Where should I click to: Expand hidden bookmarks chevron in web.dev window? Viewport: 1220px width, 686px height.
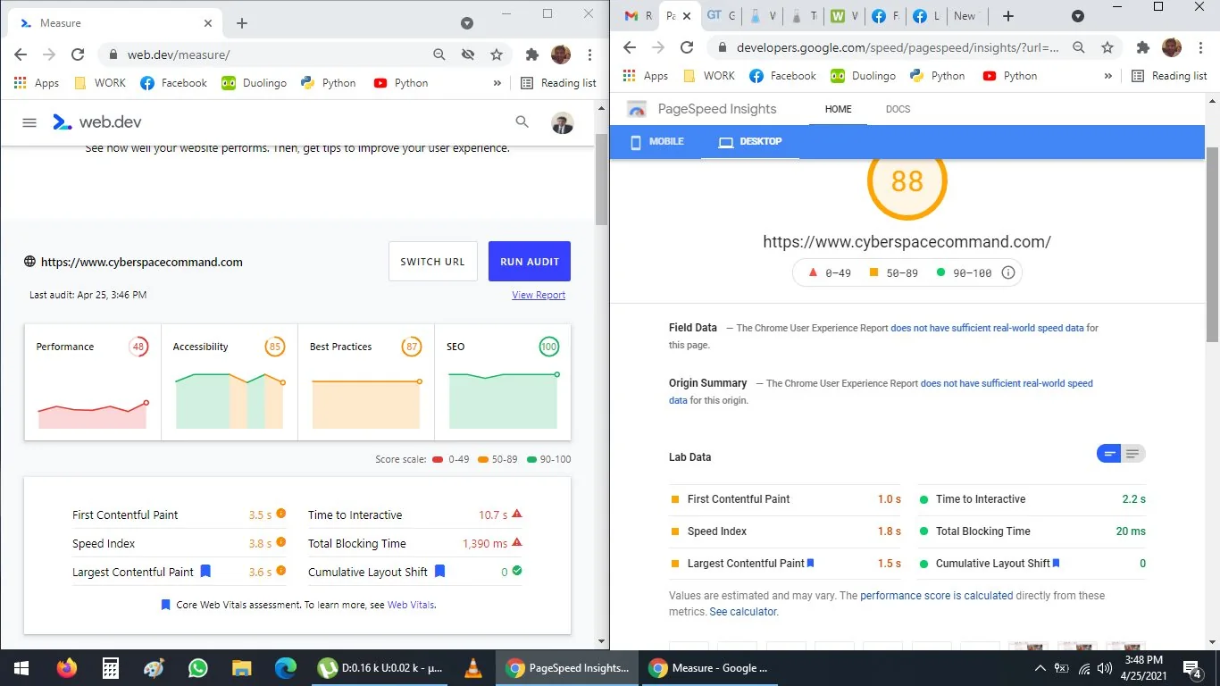pyautogui.click(x=497, y=83)
